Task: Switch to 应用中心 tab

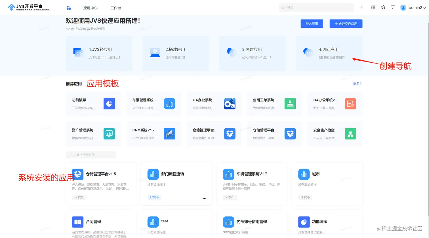Action: 90,8
